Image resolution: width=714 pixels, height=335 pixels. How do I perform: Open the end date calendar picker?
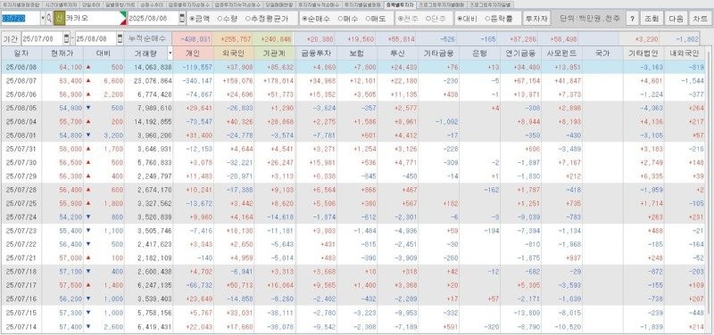tap(120, 37)
